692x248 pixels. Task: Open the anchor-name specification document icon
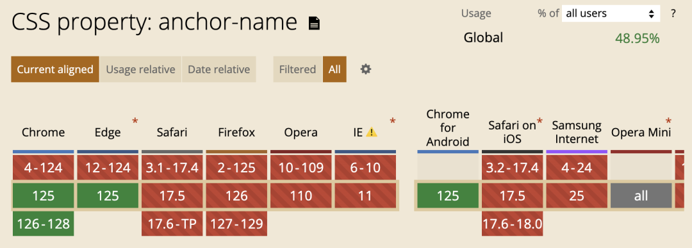coord(314,23)
